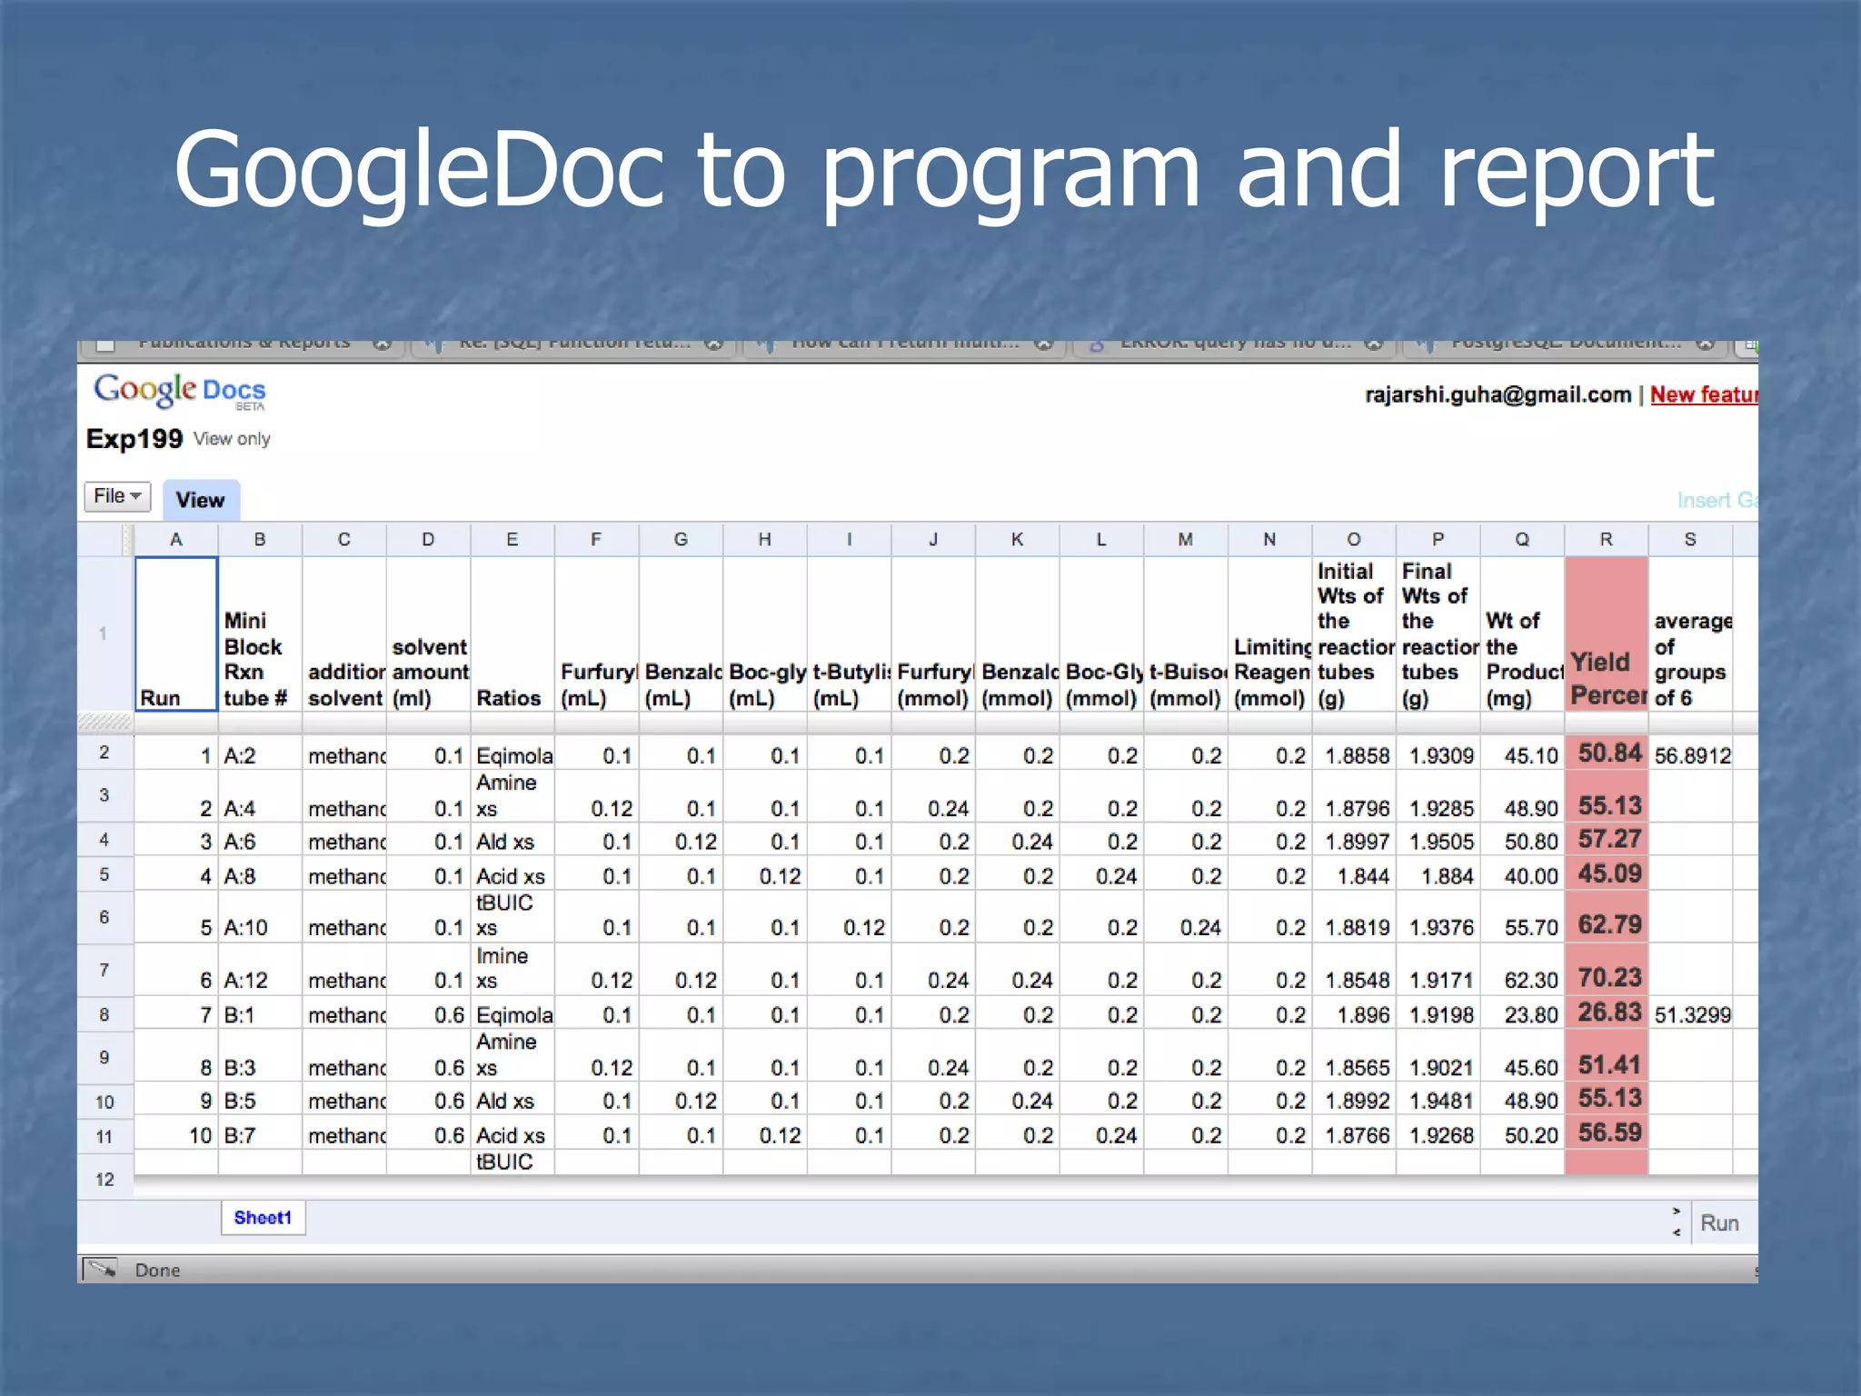The height and width of the screenshot is (1396, 1861).
Task: Close the PostgreSQL Documentation browser tab
Action: tap(1706, 344)
